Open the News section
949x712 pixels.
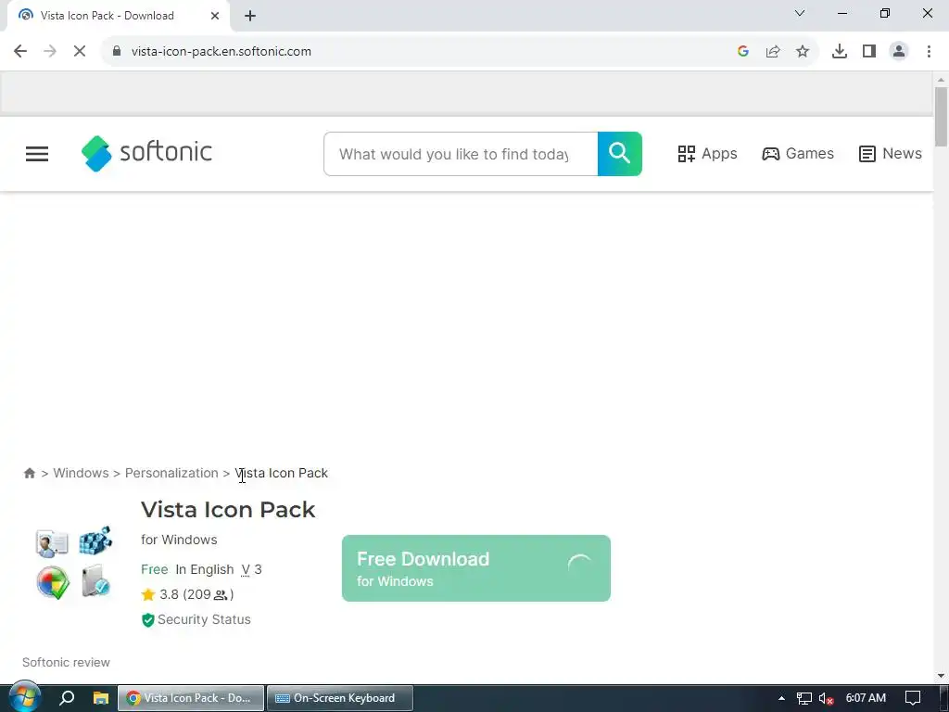coord(891,154)
